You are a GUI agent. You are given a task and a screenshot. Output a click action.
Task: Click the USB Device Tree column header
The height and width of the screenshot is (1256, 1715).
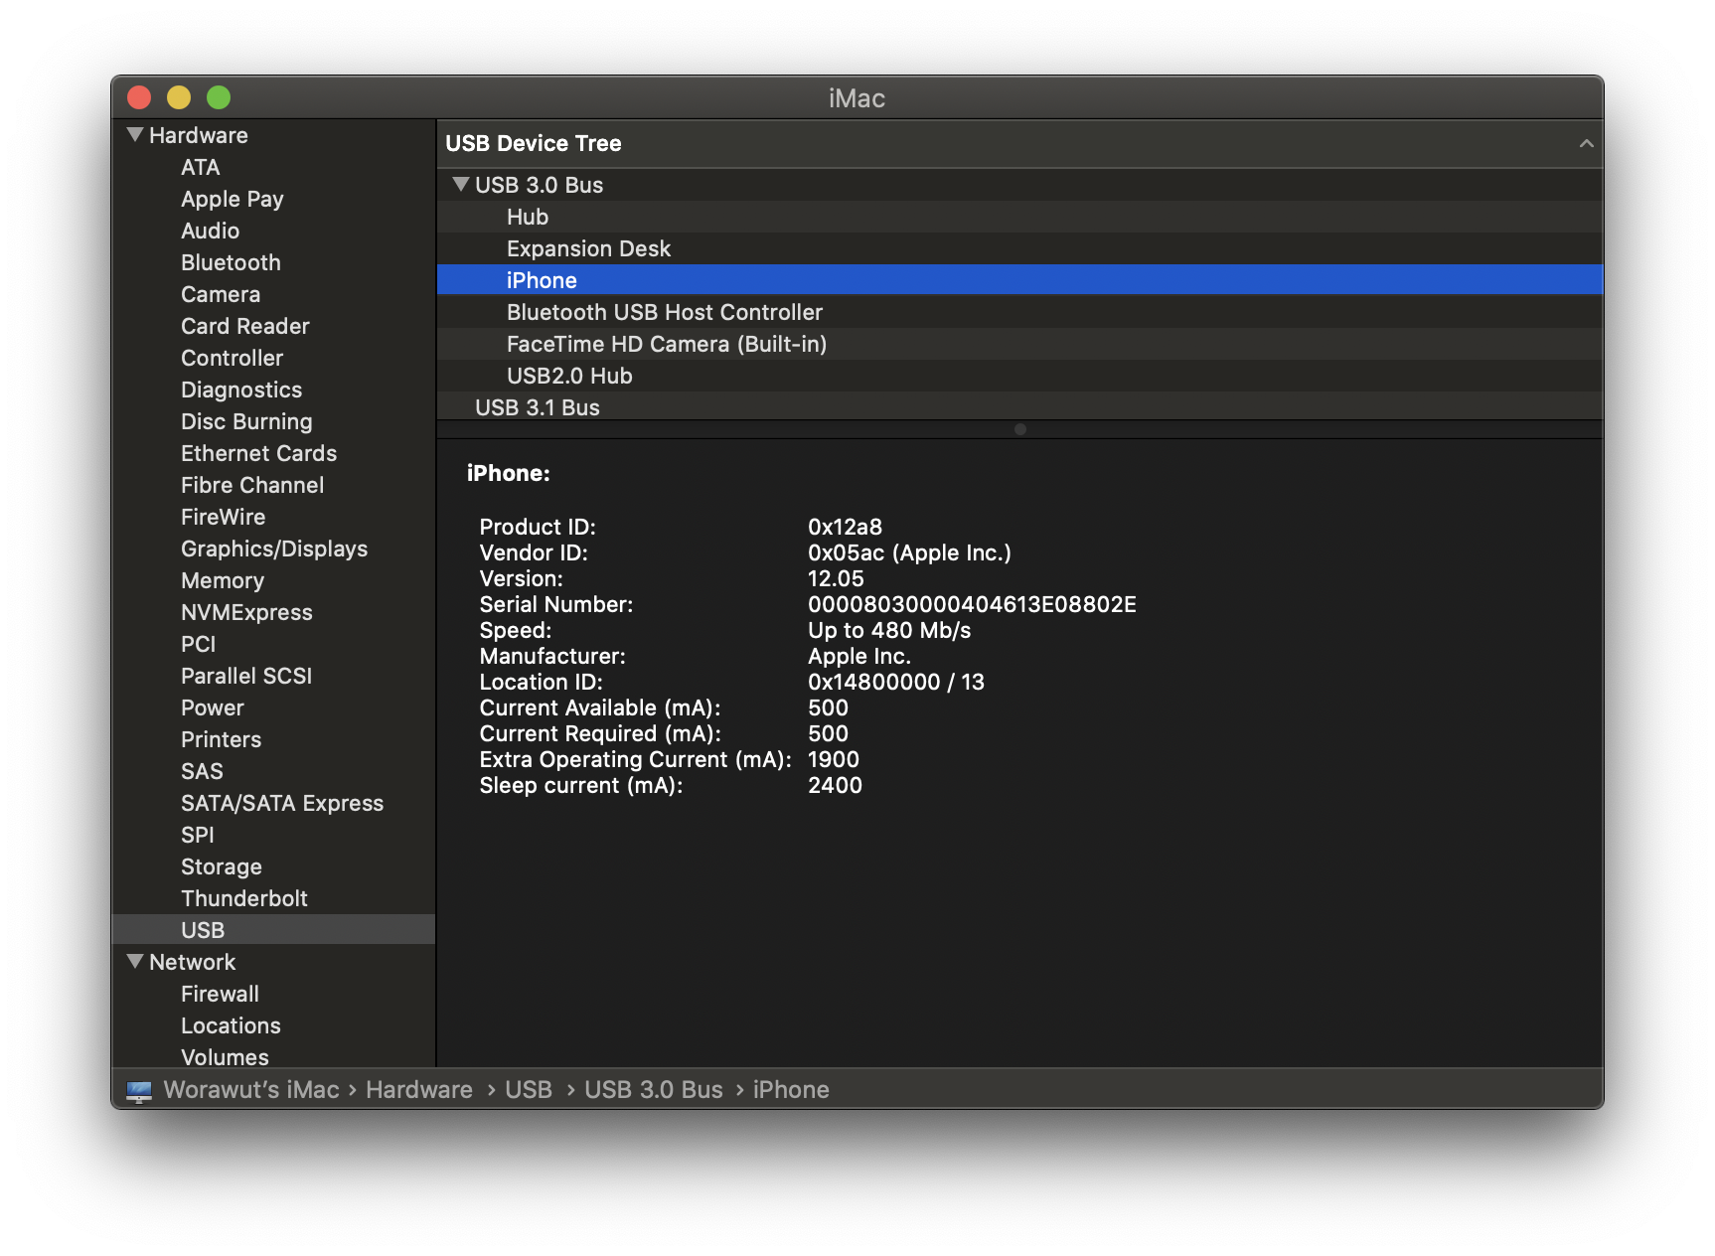tap(1019, 143)
